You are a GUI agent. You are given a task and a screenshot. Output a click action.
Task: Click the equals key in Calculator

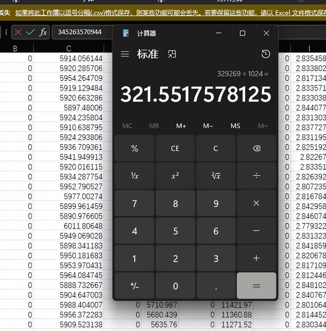256,286
